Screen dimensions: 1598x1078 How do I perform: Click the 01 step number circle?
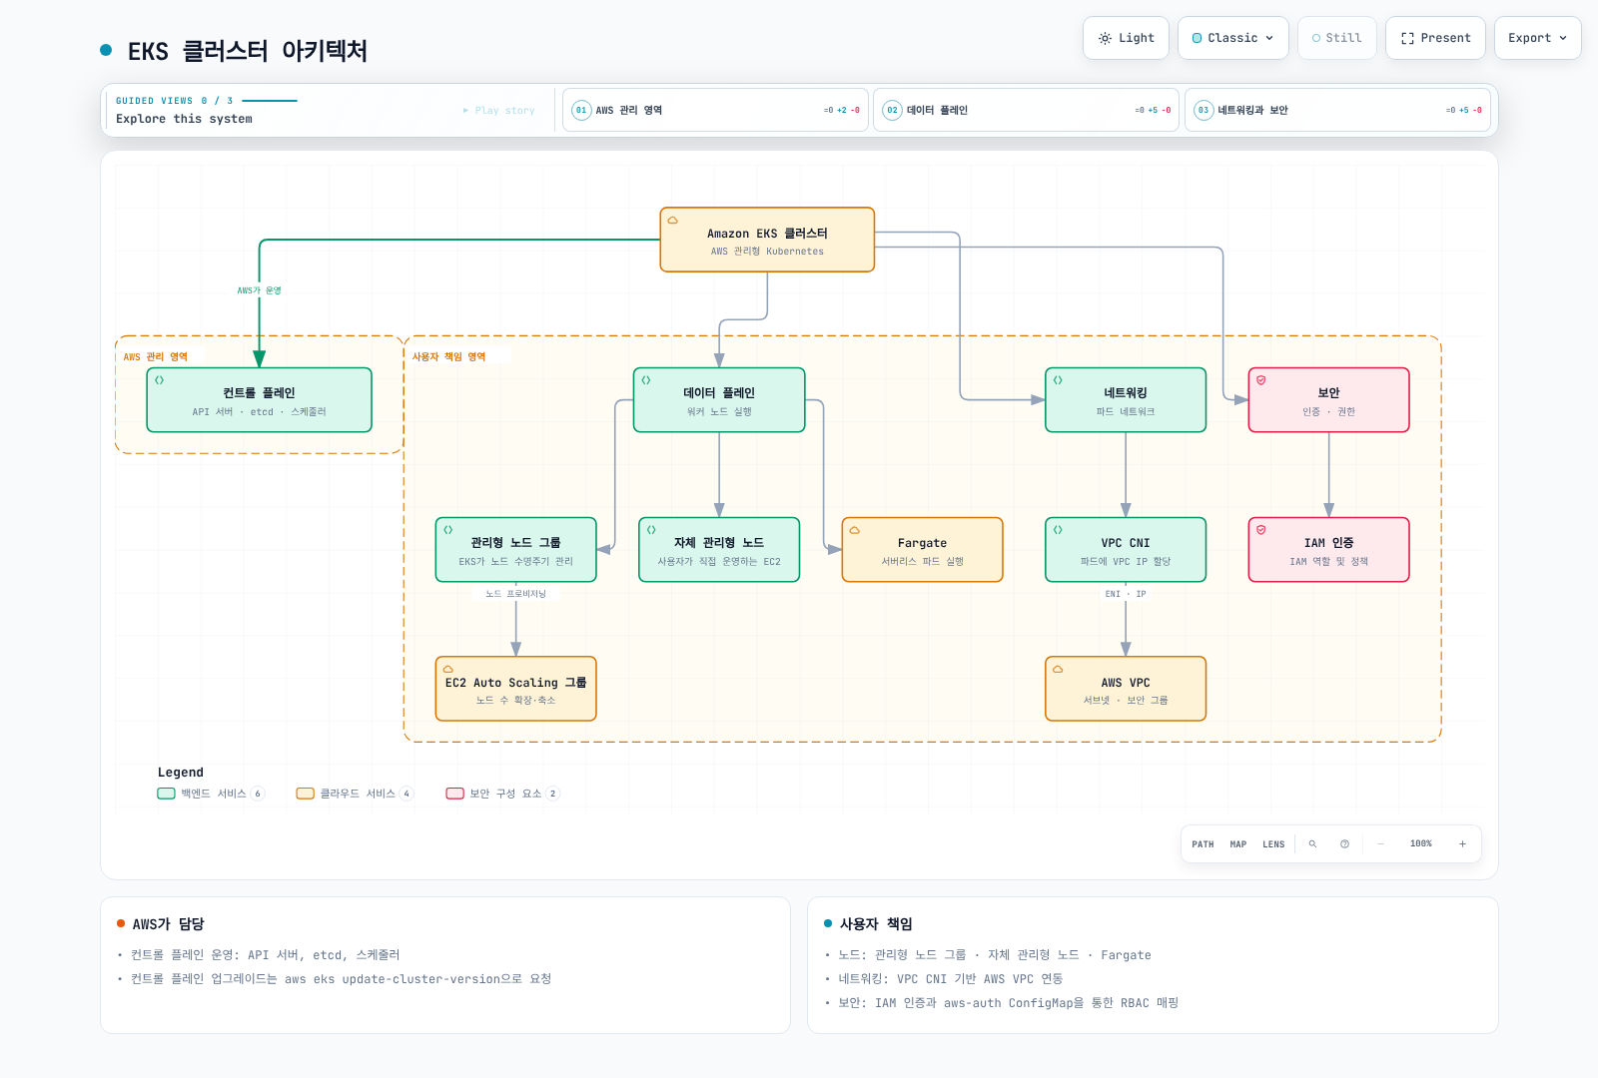[581, 110]
